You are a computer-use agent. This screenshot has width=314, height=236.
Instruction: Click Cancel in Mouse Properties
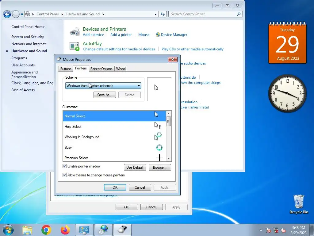pyautogui.click(x=140, y=187)
